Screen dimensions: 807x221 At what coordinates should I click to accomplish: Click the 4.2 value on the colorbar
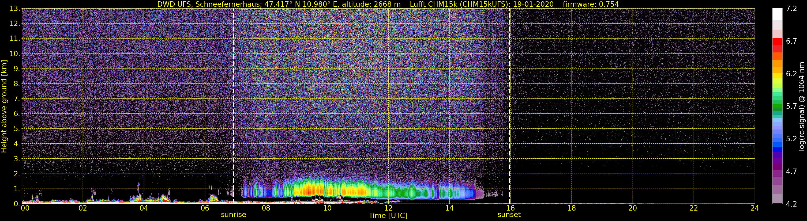click(792, 204)
